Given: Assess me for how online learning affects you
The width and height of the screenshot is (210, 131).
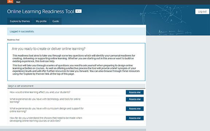Looking at the screenshot, I should 135,92.
